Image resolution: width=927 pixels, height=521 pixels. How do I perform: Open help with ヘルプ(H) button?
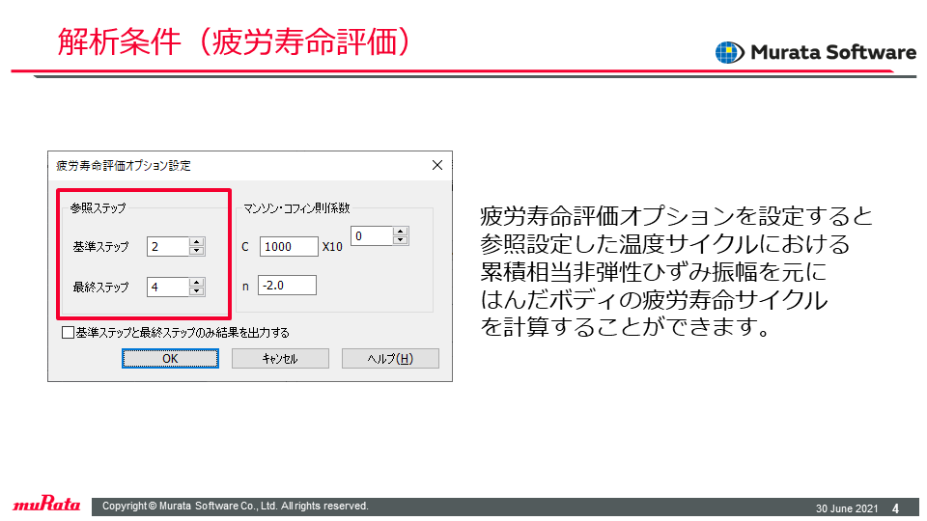coord(390,359)
